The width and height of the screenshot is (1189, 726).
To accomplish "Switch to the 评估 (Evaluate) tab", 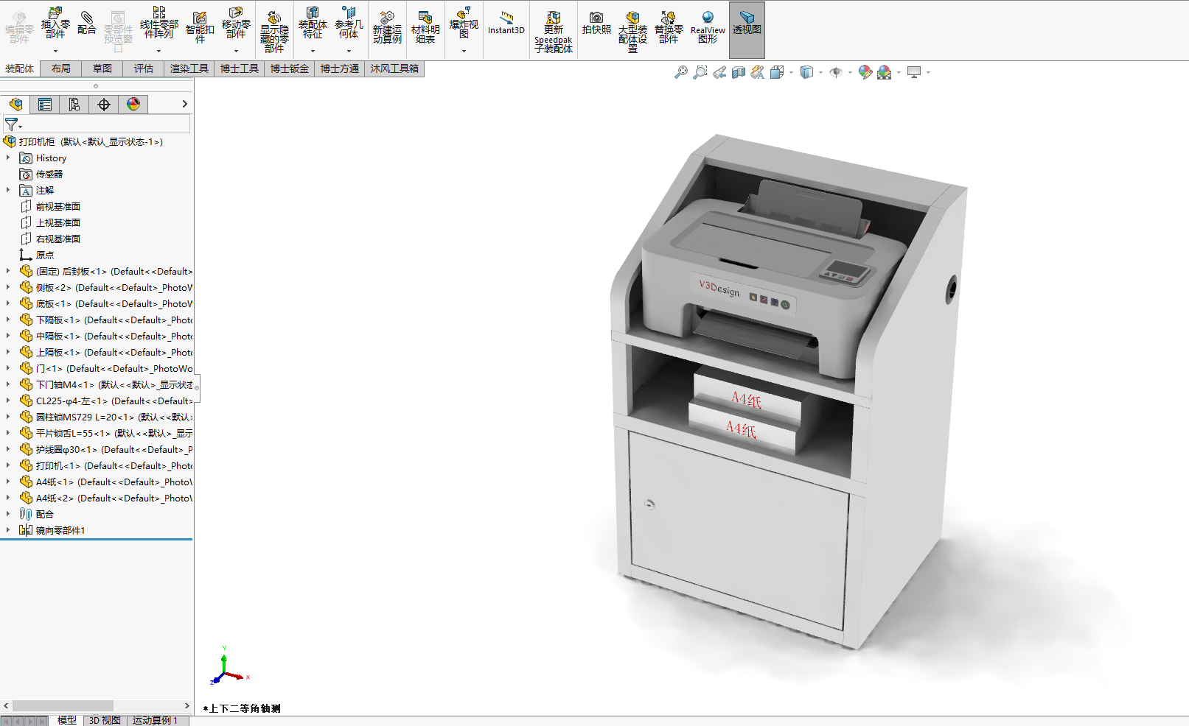I will (x=144, y=68).
